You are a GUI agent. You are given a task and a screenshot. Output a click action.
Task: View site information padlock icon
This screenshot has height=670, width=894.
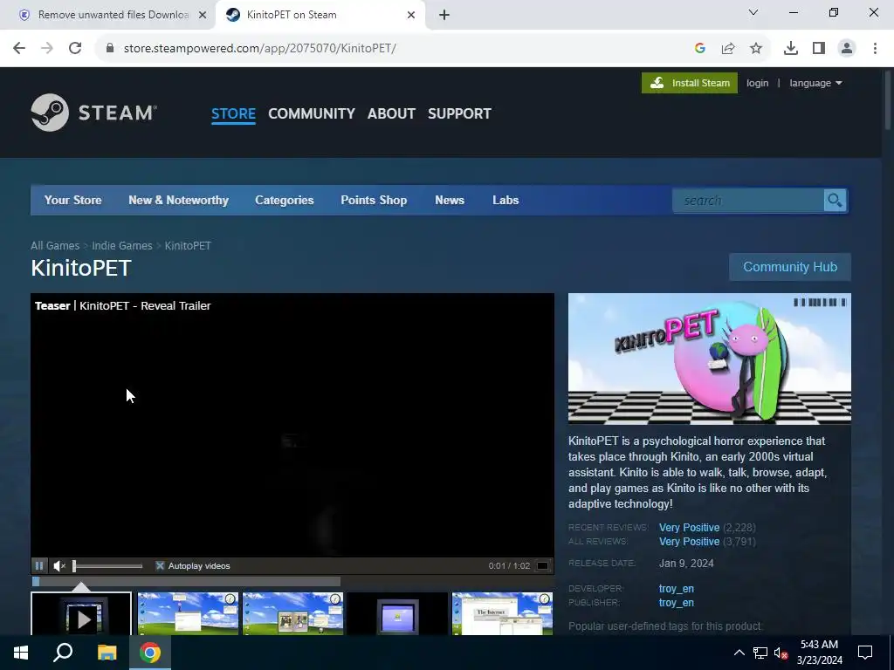click(x=110, y=48)
